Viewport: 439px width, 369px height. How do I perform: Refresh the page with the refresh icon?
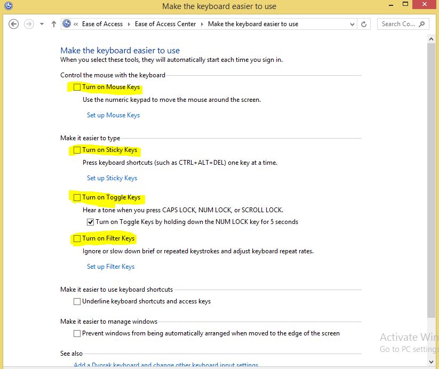(x=364, y=25)
